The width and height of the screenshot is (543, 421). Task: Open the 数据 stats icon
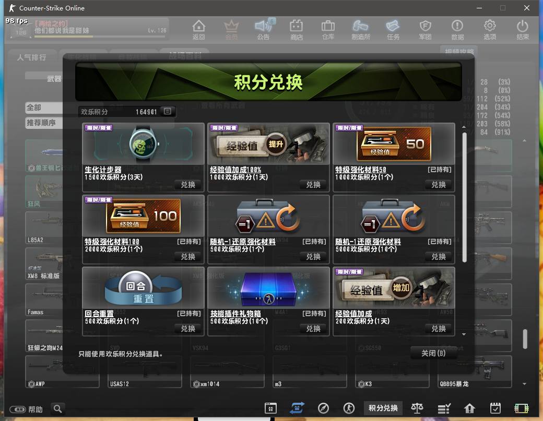(457, 30)
